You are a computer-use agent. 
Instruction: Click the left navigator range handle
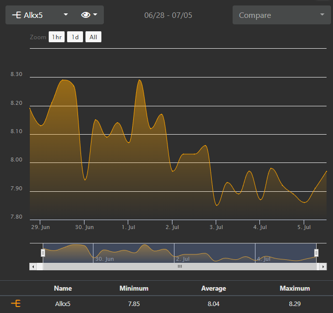43,253
